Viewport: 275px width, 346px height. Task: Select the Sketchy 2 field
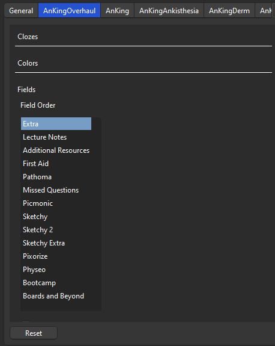pos(56,230)
